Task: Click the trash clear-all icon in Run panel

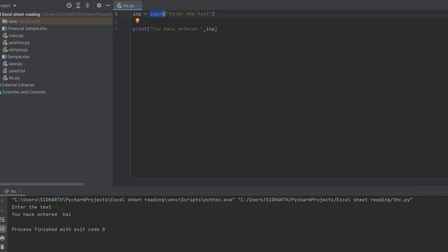Action: coord(3,247)
